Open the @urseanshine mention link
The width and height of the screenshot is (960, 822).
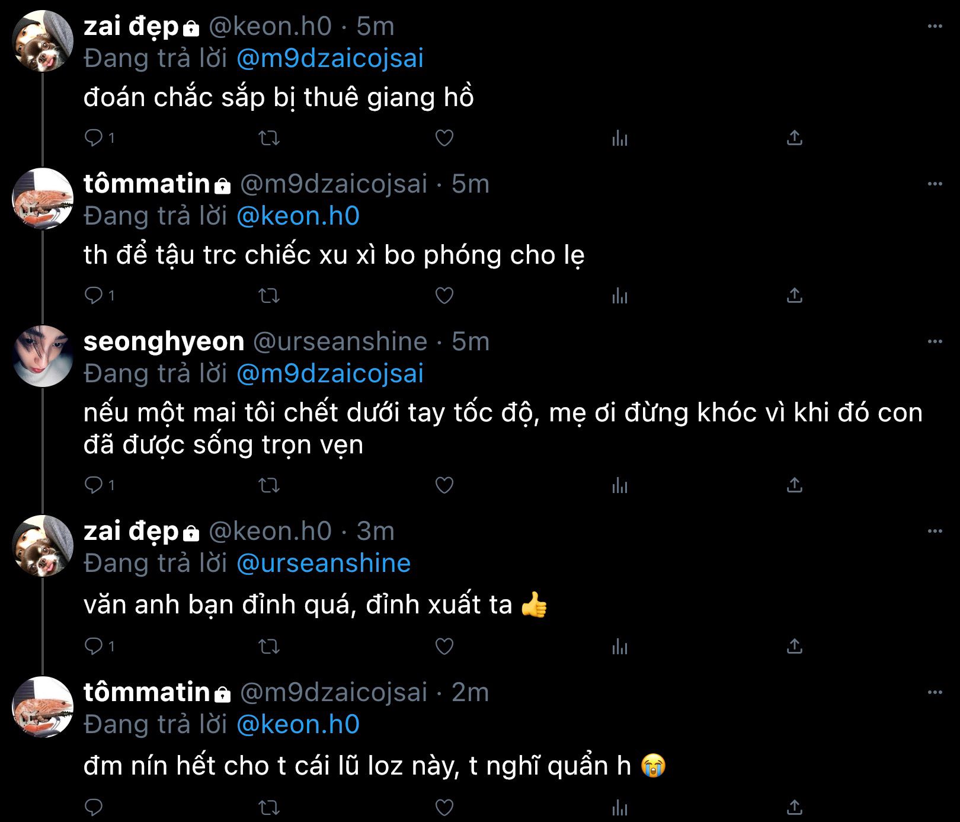point(324,563)
